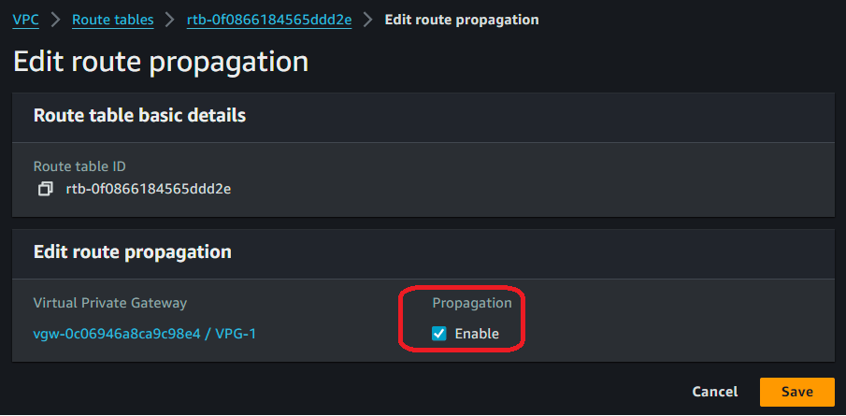Open the Route tables breadcrumb link

[112, 20]
